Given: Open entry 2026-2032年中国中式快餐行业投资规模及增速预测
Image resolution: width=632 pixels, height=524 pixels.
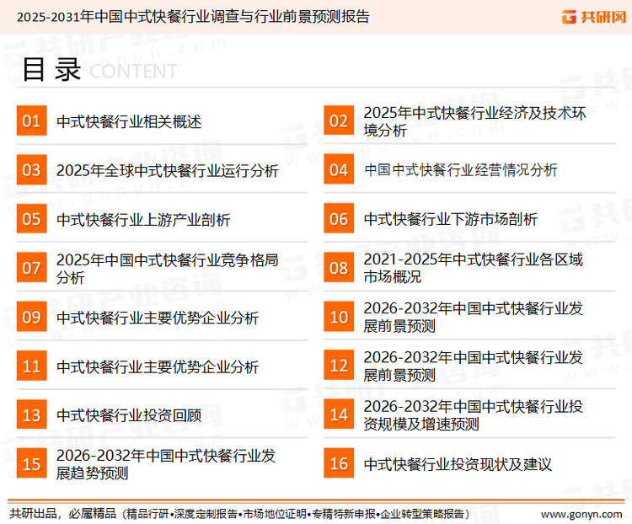Looking at the screenshot, I should point(474,414).
